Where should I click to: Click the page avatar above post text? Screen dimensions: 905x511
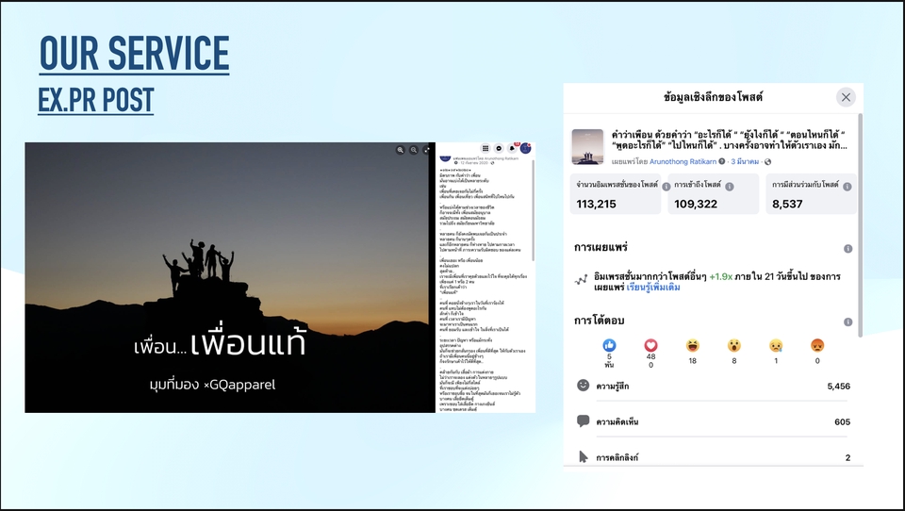point(445,158)
